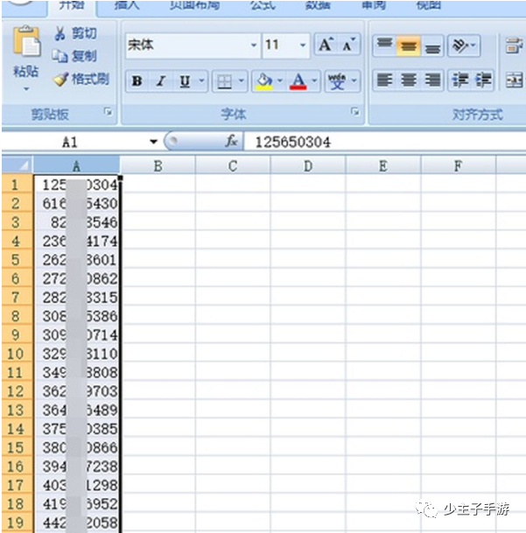The height and width of the screenshot is (533, 526).
Task: Click cell A17 ending in 1298
Action: (77, 485)
